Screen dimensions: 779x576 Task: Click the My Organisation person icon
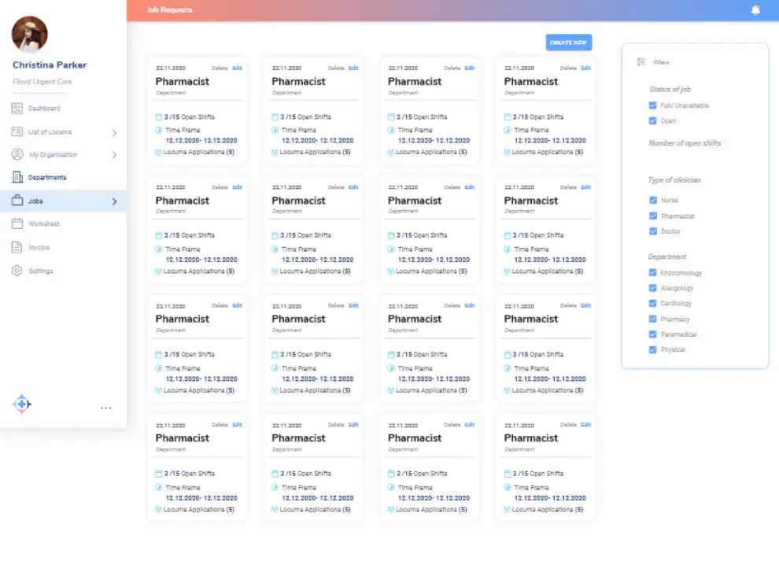(17, 154)
